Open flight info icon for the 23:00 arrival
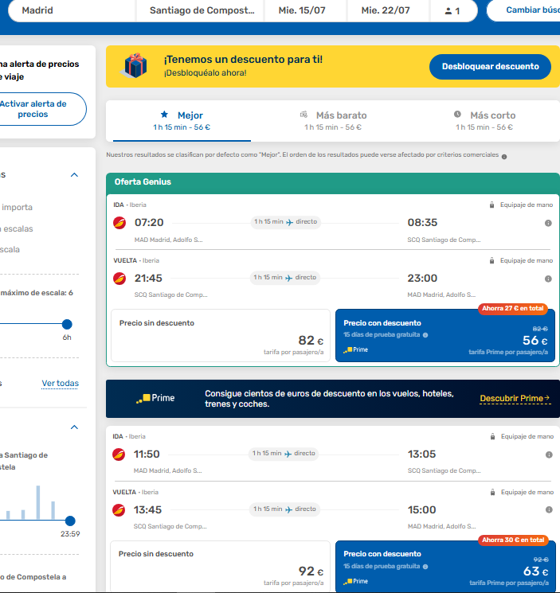The image size is (560, 593). (x=548, y=279)
